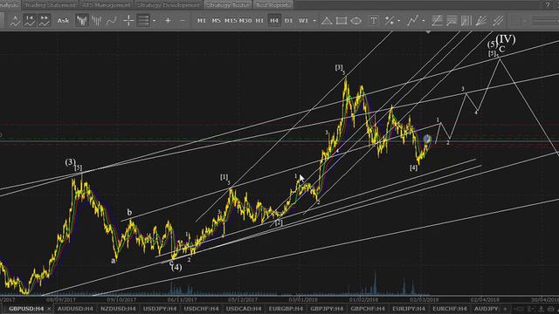This screenshot has width=559, height=314.
Task: Select the Fibonacci expansion tool
Action: click(452, 21)
